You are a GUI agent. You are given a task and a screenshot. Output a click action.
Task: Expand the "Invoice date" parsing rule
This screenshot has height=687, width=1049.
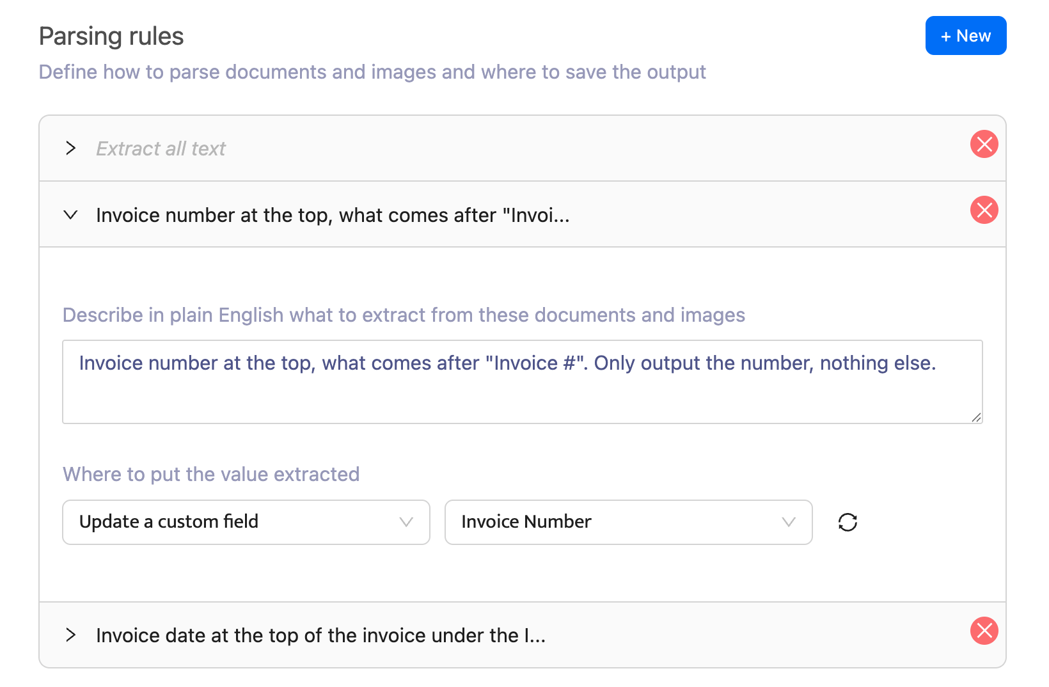click(x=70, y=635)
